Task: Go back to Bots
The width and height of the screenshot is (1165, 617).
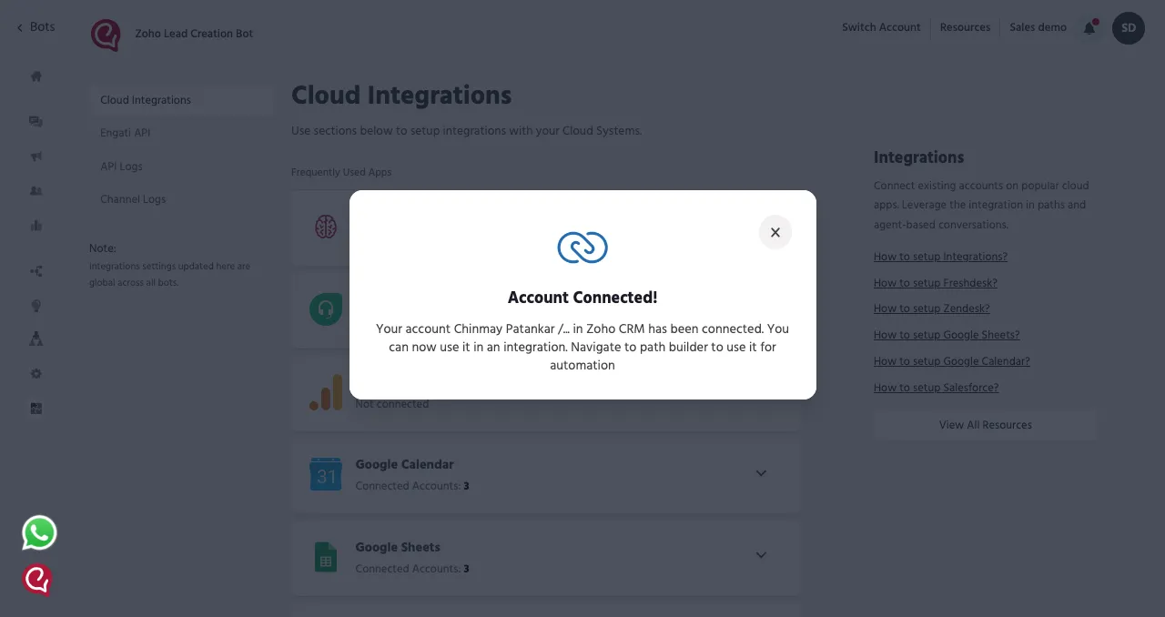Action: 36,27
